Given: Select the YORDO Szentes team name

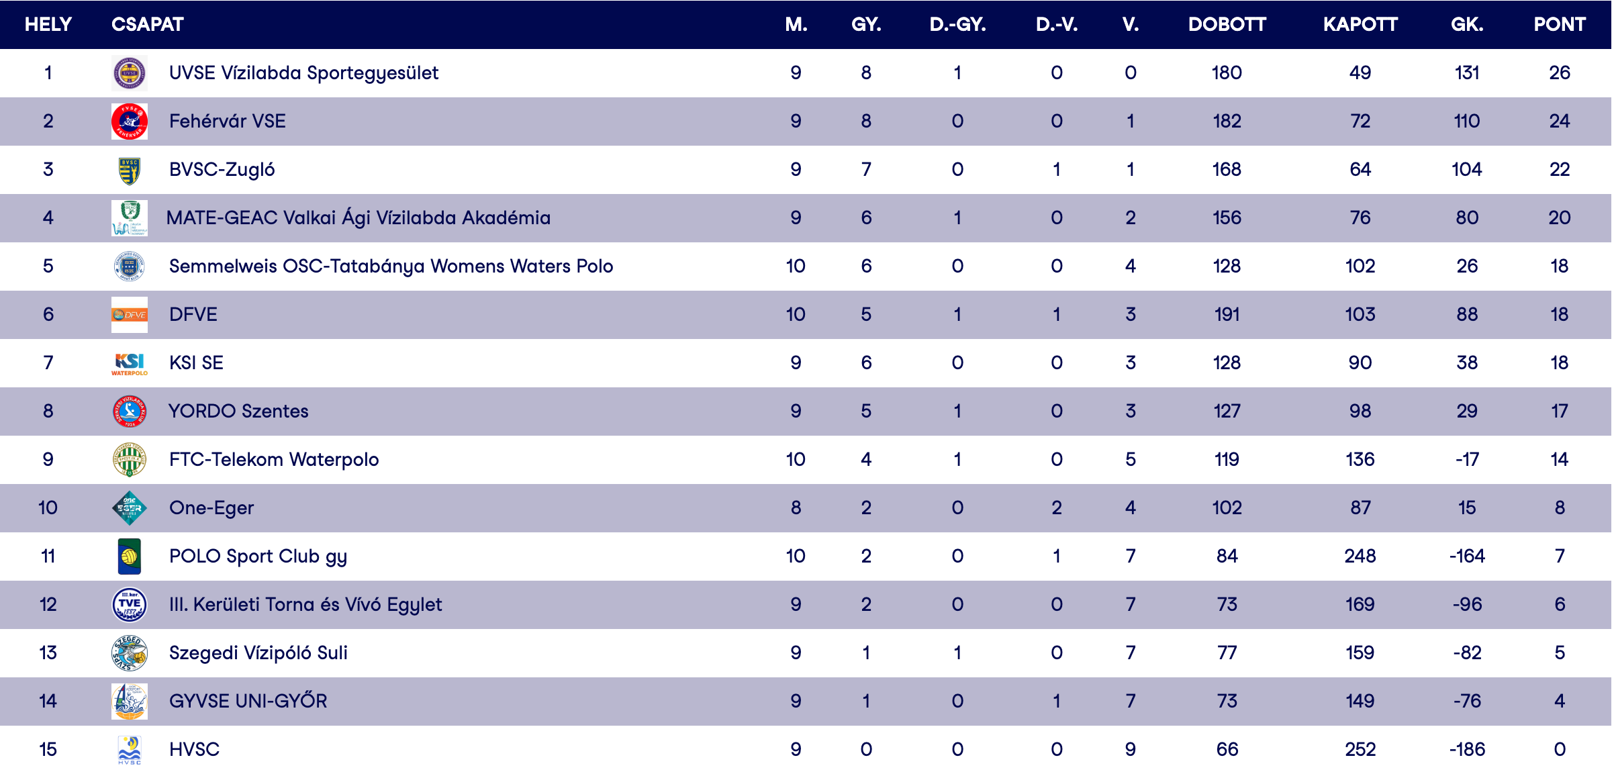Looking at the screenshot, I should coord(238,412).
